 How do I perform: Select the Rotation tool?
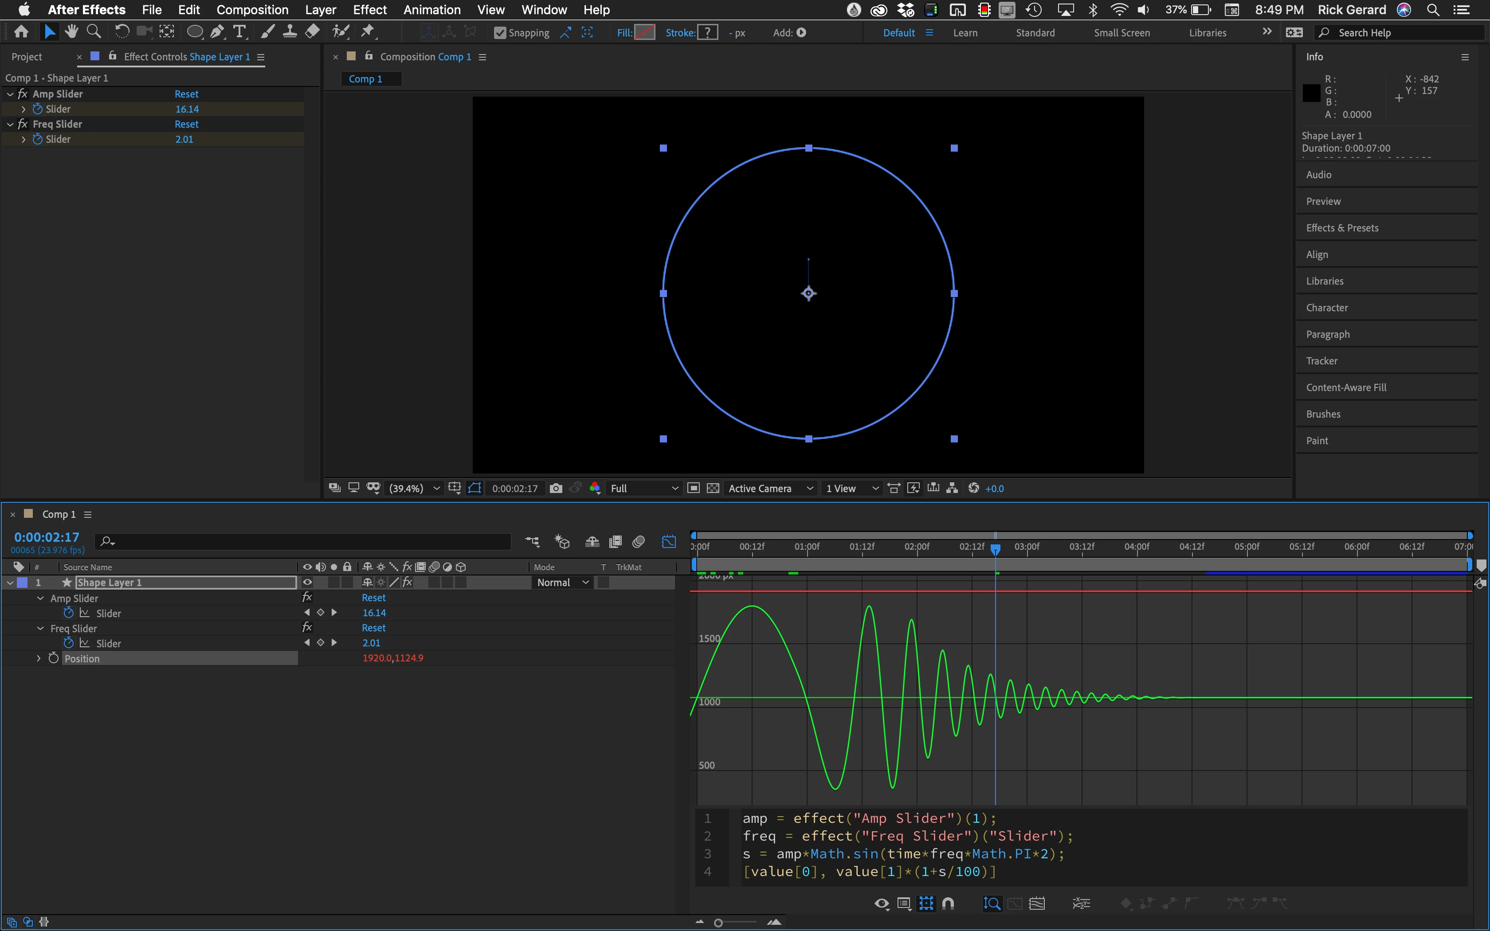[122, 31]
